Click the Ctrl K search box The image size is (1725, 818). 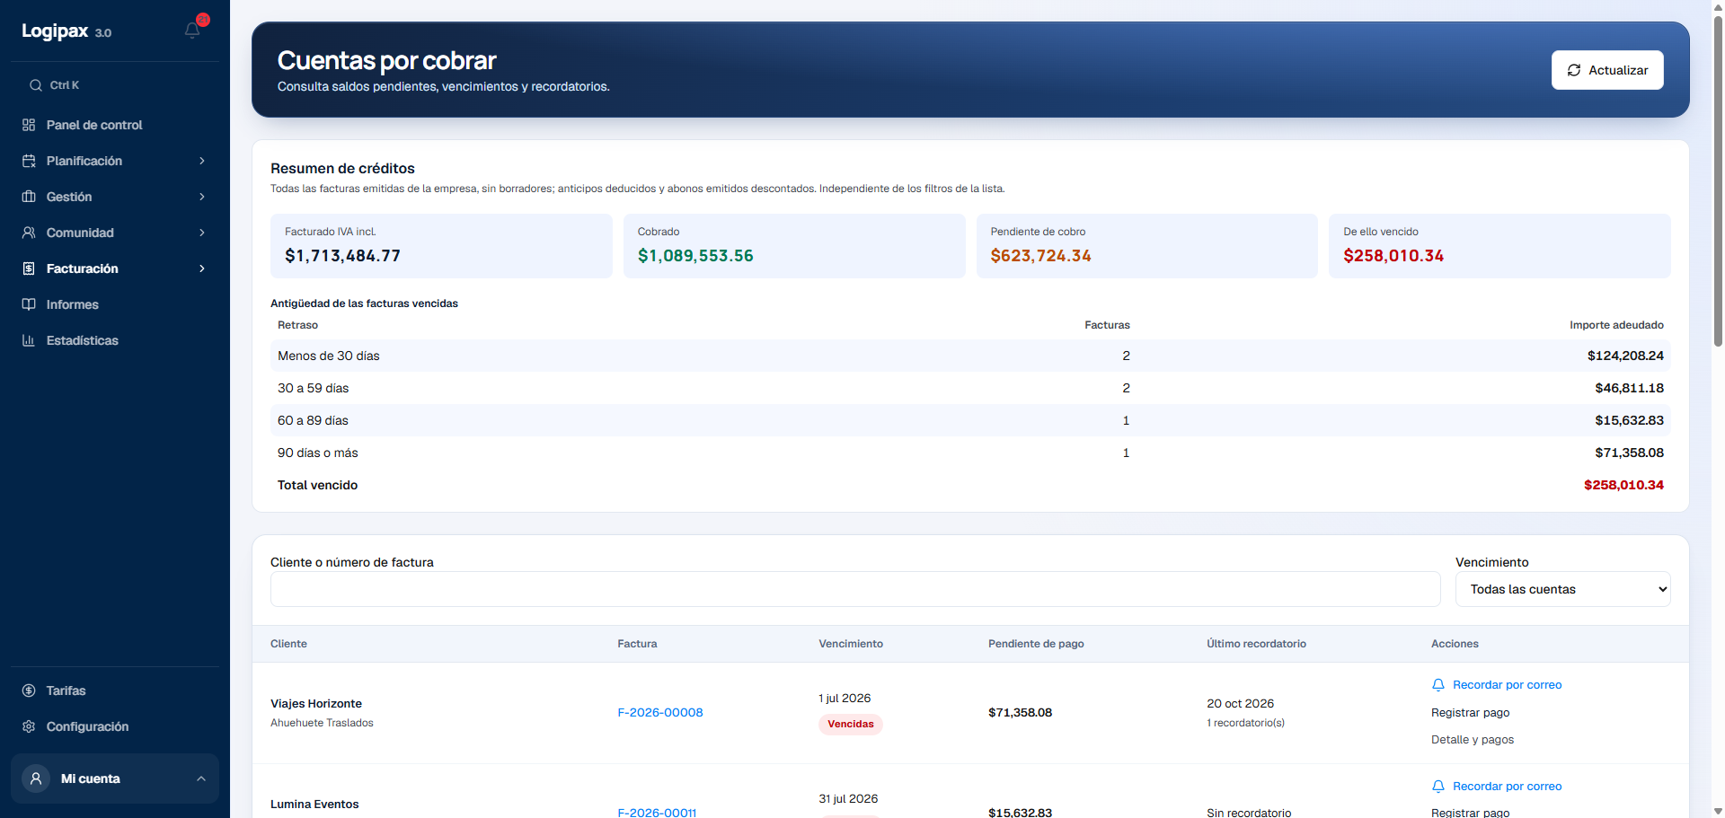tap(115, 85)
